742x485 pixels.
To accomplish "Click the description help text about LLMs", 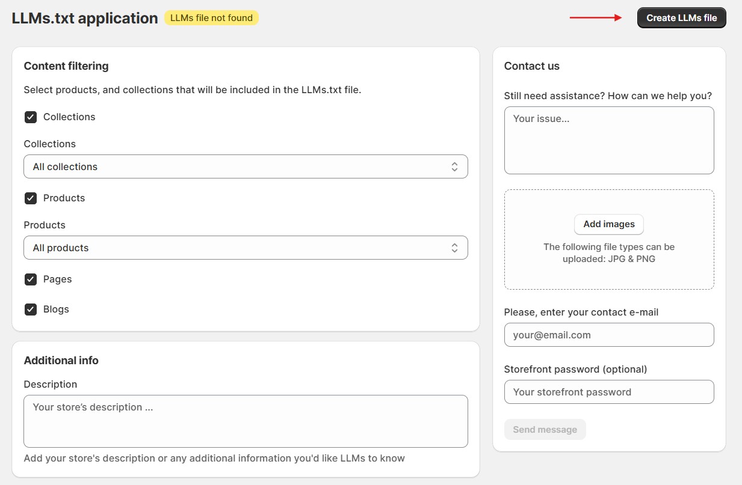I will coord(214,458).
